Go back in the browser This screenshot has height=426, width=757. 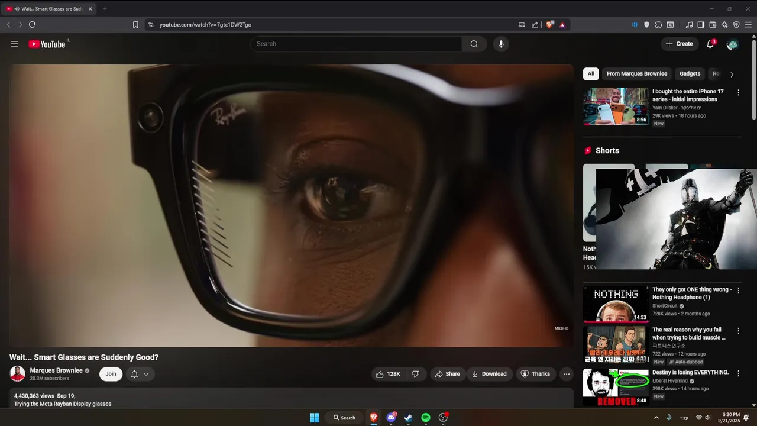tap(8, 25)
